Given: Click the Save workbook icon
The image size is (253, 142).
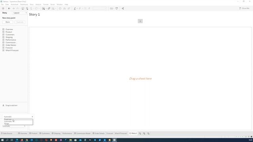Looking at the screenshot, I should (x=23, y=8).
